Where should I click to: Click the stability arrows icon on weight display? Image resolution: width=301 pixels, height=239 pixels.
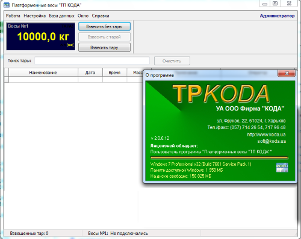click(70, 45)
